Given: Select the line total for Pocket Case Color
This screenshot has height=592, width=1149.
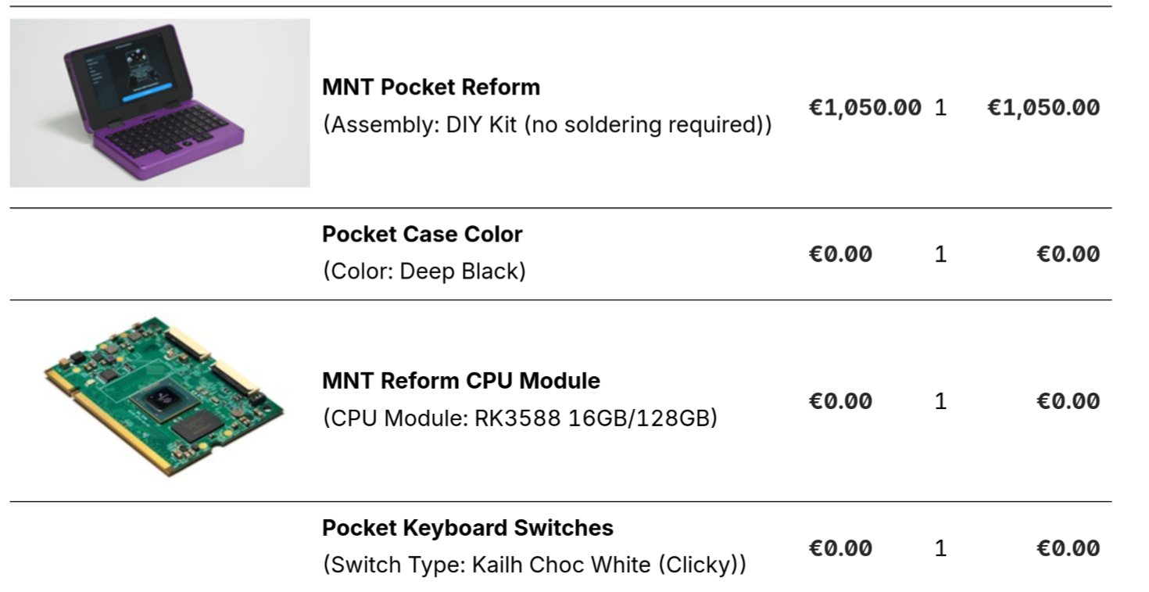Looking at the screenshot, I should click(x=1068, y=254).
